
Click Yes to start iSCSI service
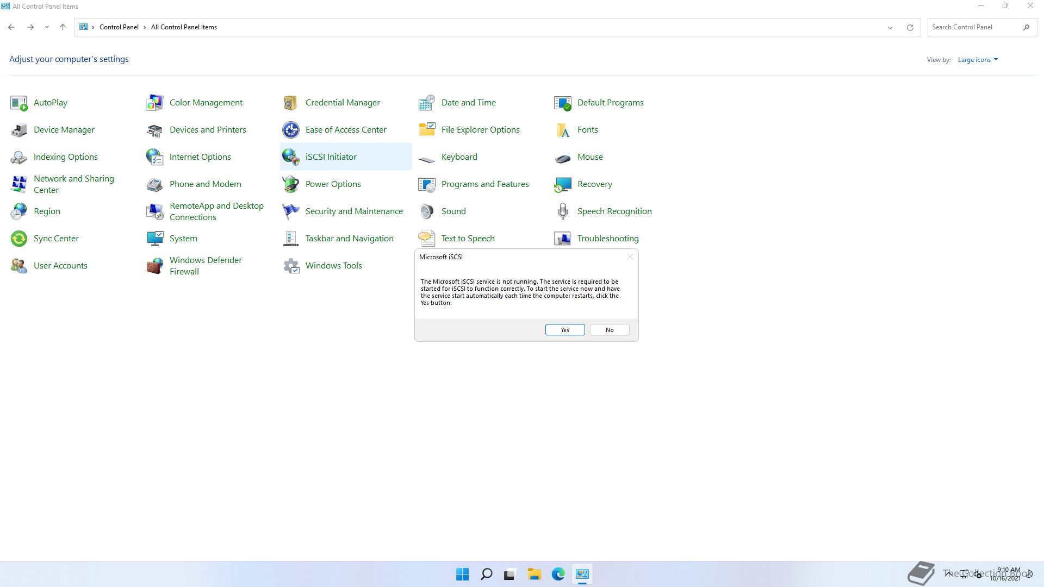(x=565, y=330)
